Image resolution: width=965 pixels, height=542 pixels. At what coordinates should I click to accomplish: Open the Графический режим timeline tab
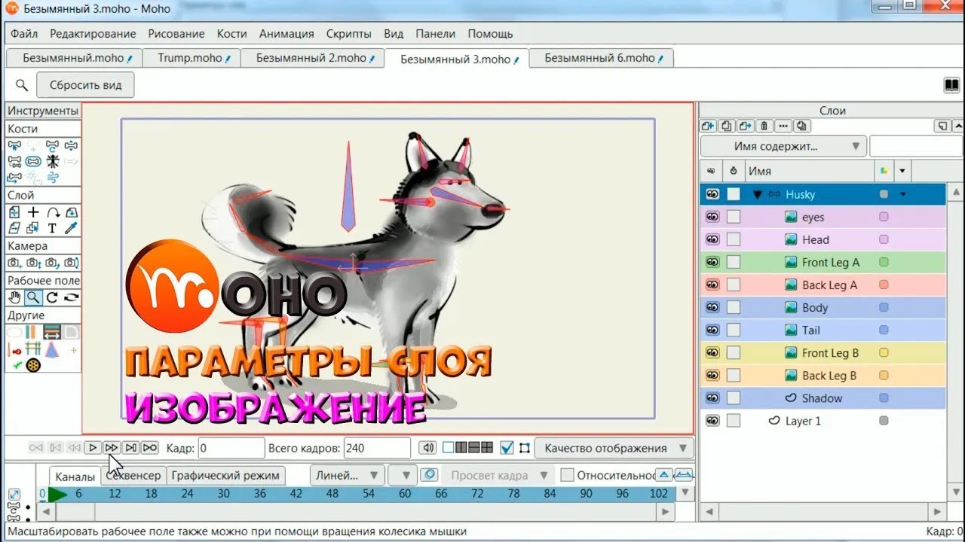point(225,475)
